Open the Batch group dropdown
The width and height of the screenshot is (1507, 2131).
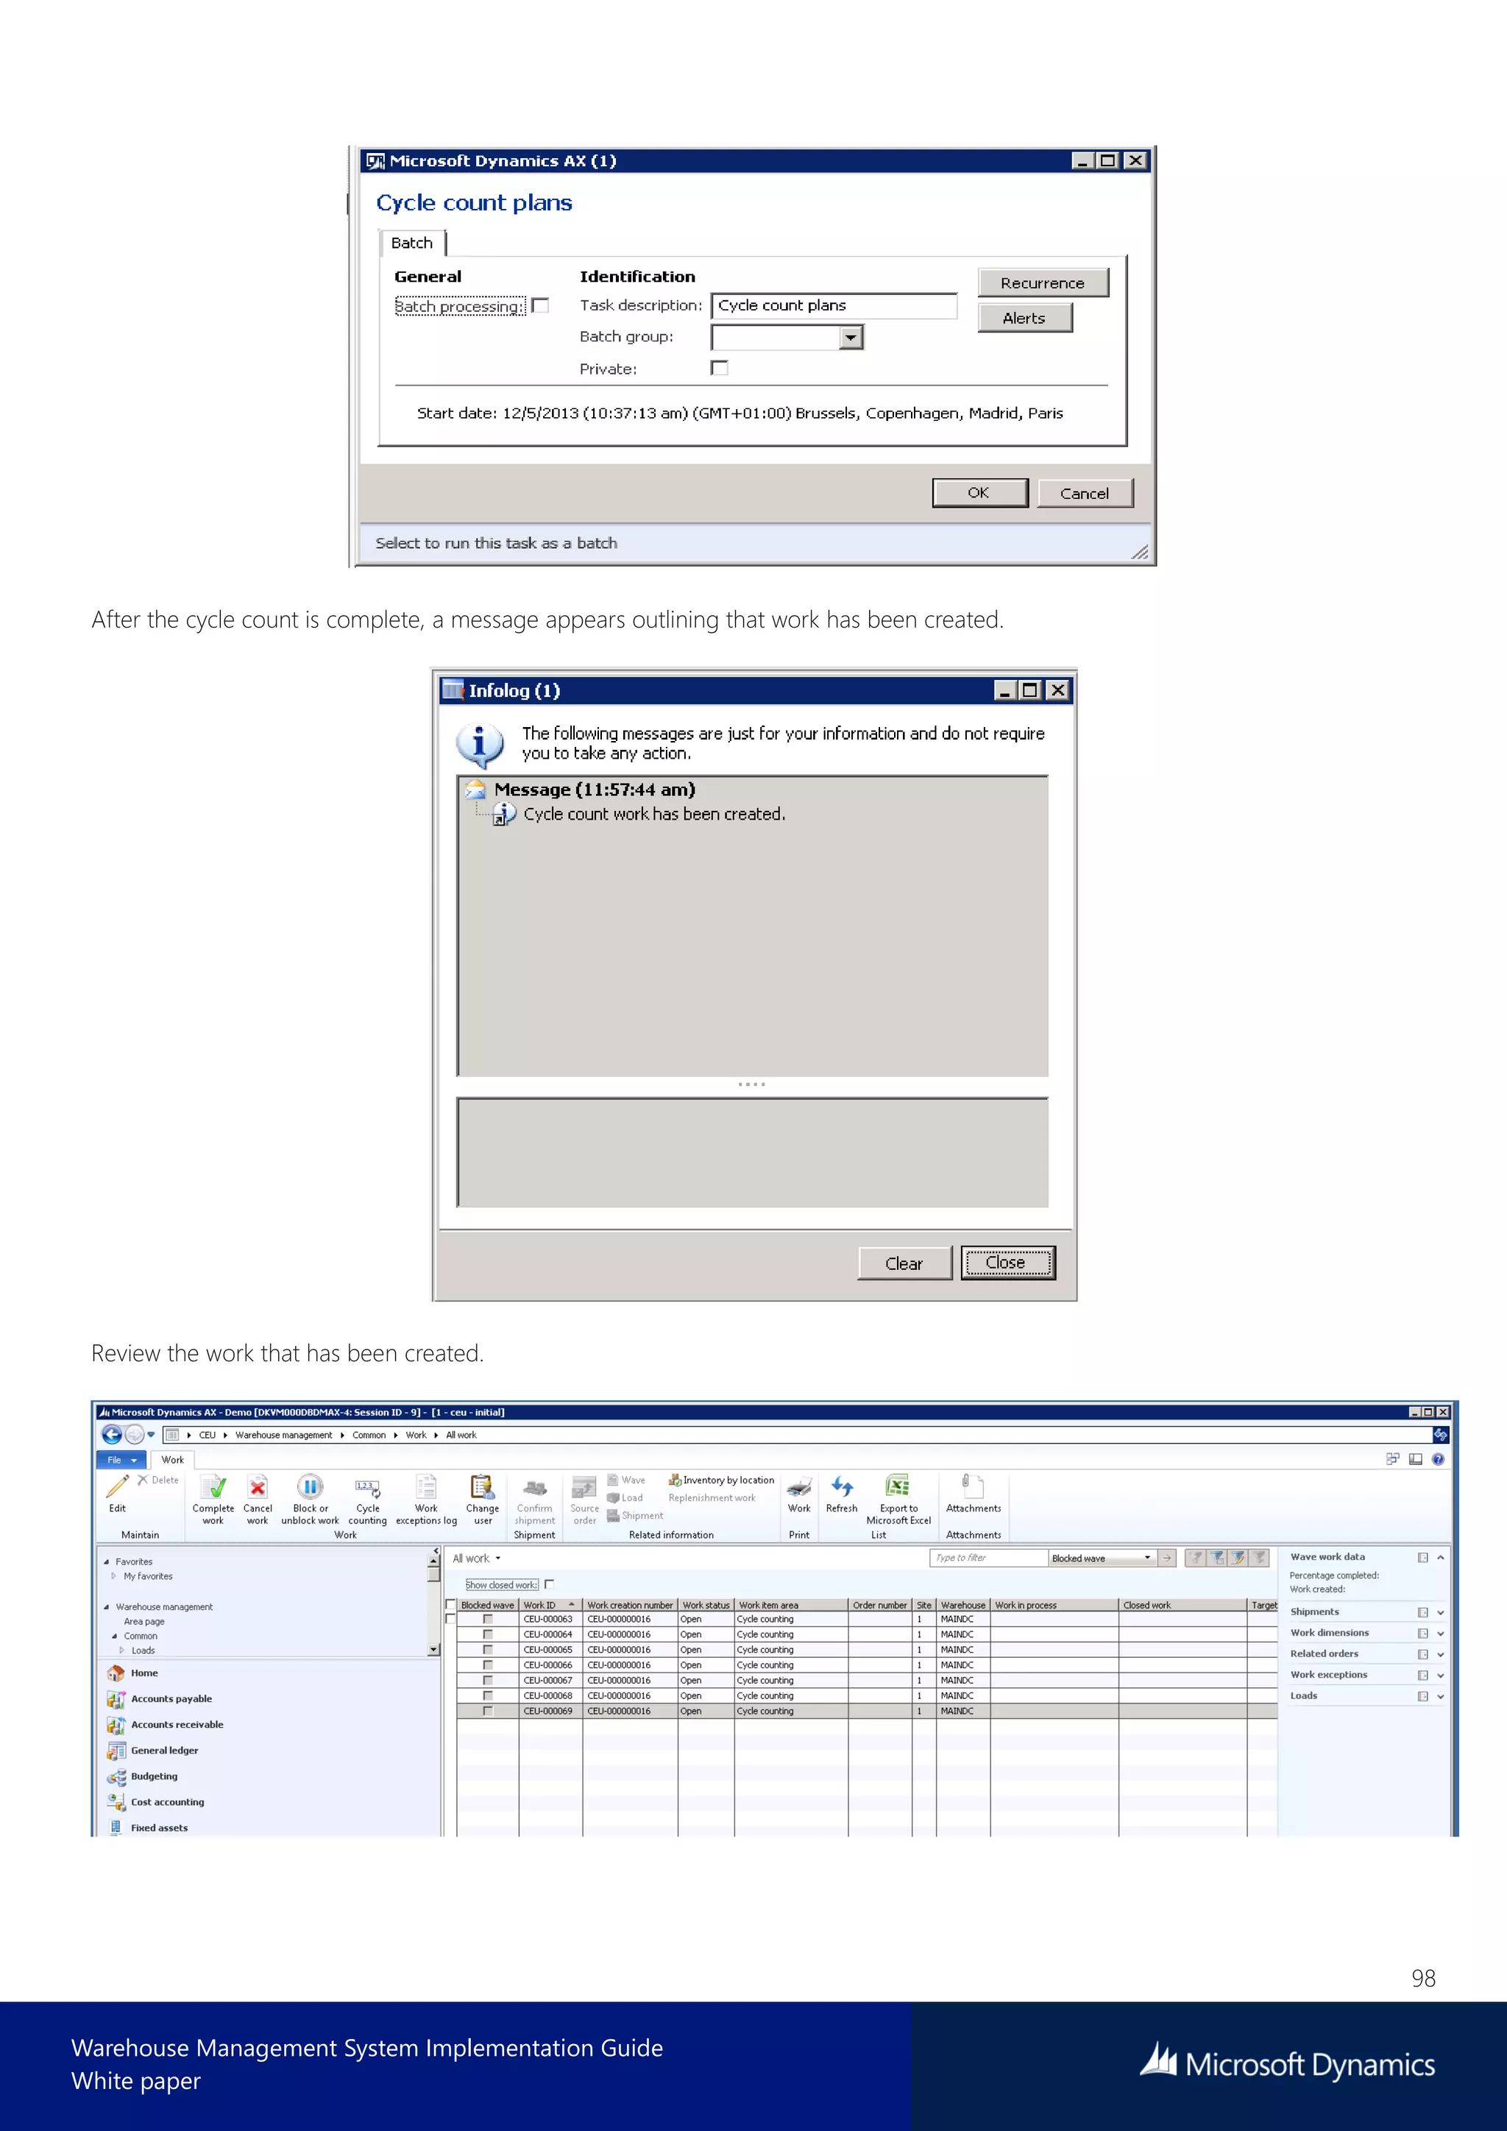(850, 337)
